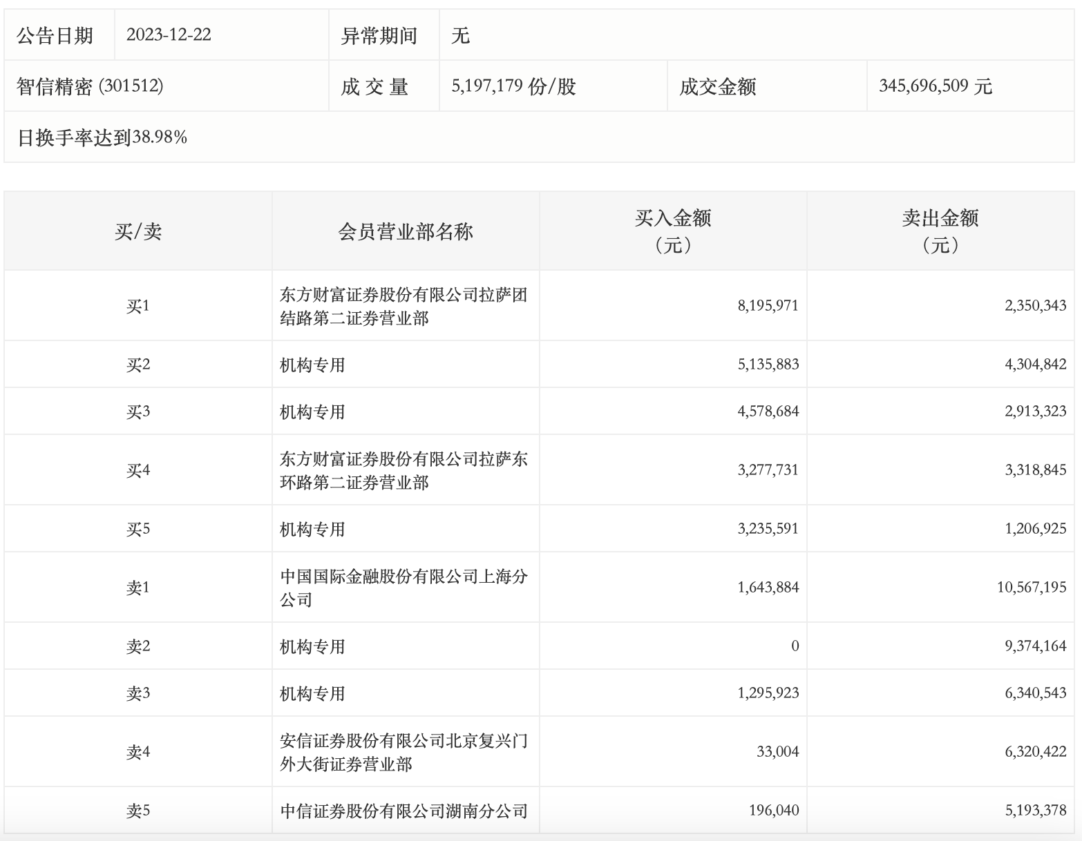Select the 卖4 row label
The height and width of the screenshot is (841, 1082).
pyautogui.click(x=138, y=752)
